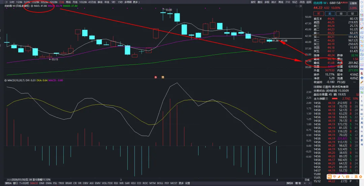Open the F10 company info
The width and height of the screenshot is (364, 186).
click(287, 2)
